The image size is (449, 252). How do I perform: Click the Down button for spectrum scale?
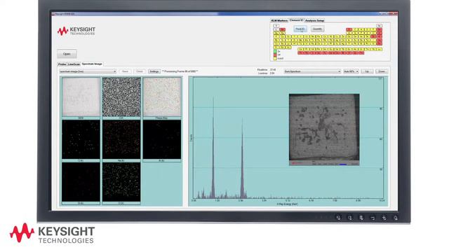[x=382, y=71]
